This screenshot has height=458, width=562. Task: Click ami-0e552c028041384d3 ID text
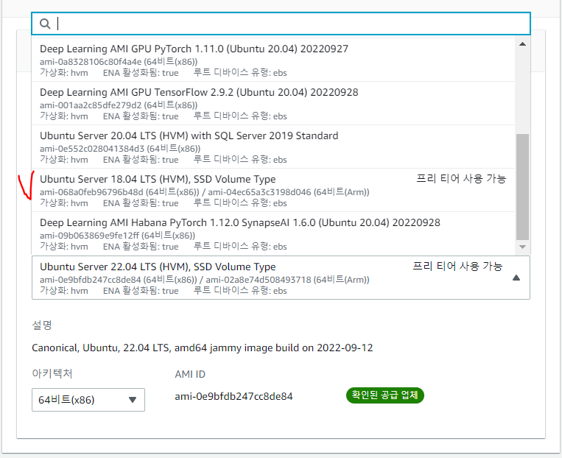coord(92,148)
